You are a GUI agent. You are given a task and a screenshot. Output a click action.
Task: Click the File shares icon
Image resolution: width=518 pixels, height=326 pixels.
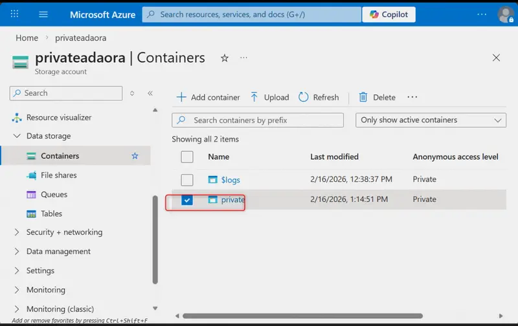(31, 175)
